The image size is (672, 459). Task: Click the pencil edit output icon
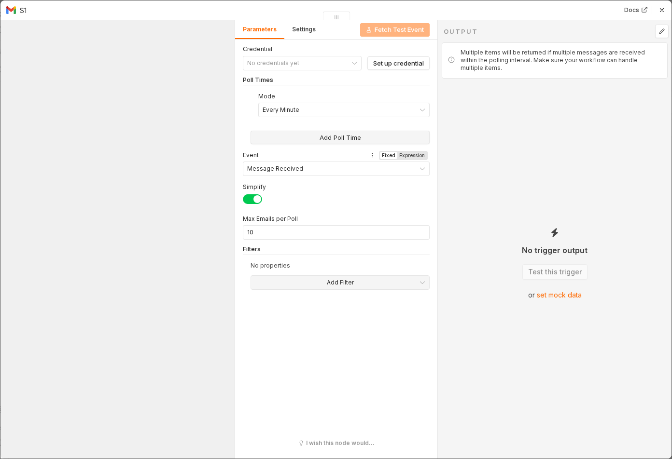(x=662, y=31)
